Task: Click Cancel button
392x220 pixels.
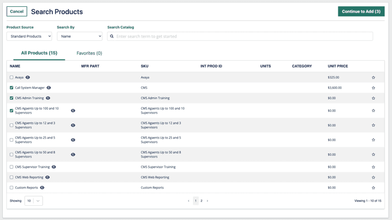Action: 17,11
